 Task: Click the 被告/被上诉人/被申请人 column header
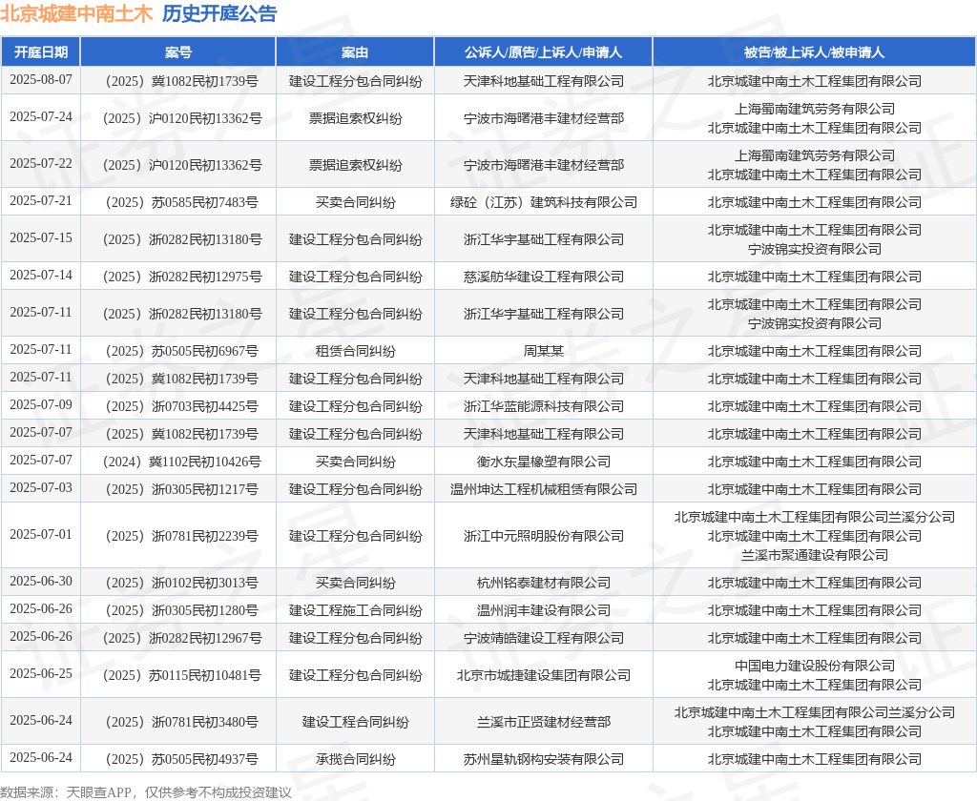coord(815,52)
